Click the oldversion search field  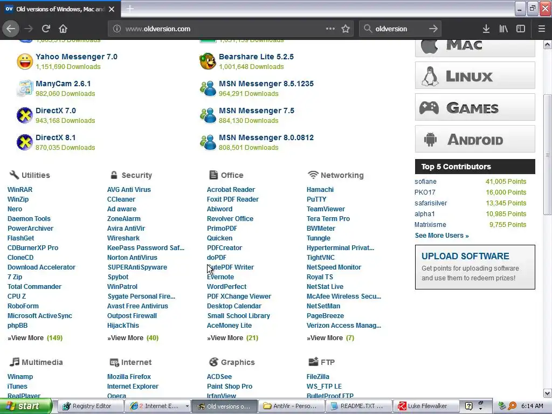(x=400, y=29)
